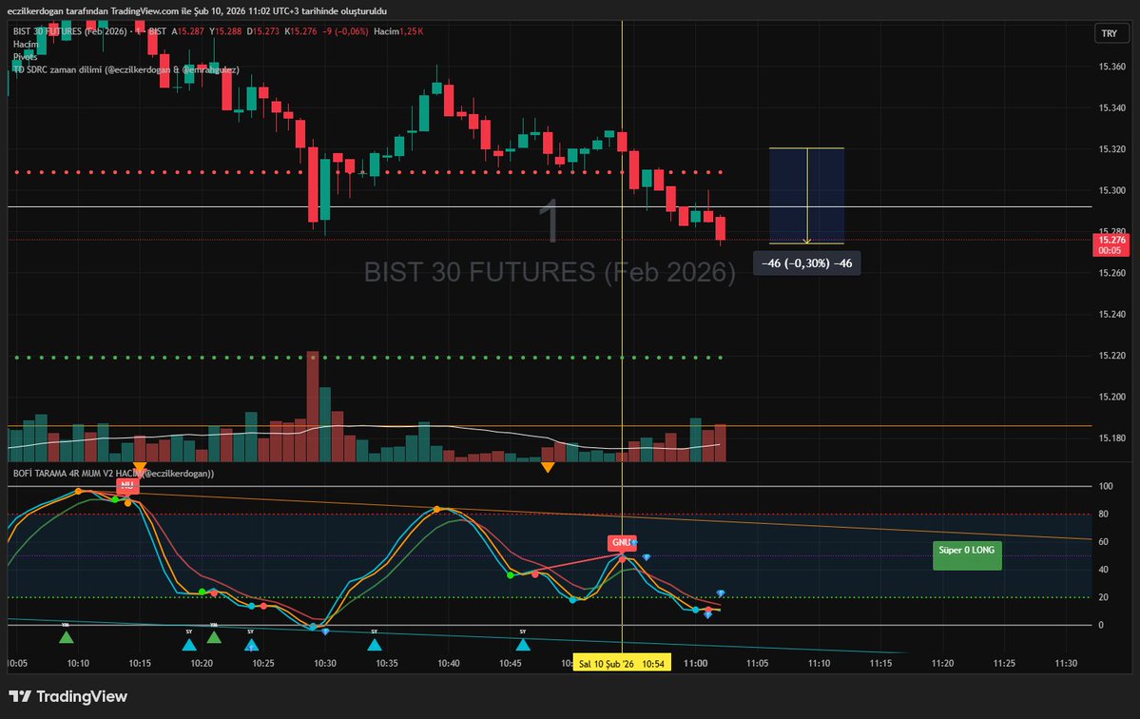The height and width of the screenshot is (719, 1140).
Task: Click the 40 level on oscillator axis
Action: tap(1103, 570)
